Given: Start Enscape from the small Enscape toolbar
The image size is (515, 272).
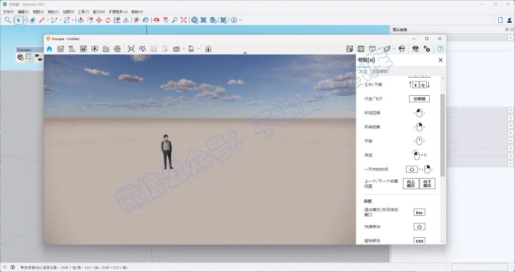Looking at the screenshot, I should (x=21, y=58).
